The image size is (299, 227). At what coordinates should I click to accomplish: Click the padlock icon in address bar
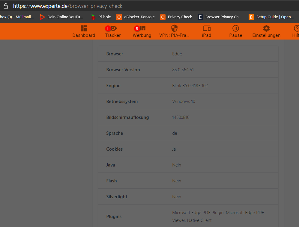click(x=6, y=6)
